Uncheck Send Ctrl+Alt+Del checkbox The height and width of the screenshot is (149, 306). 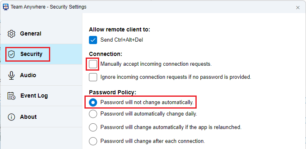point(93,40)
